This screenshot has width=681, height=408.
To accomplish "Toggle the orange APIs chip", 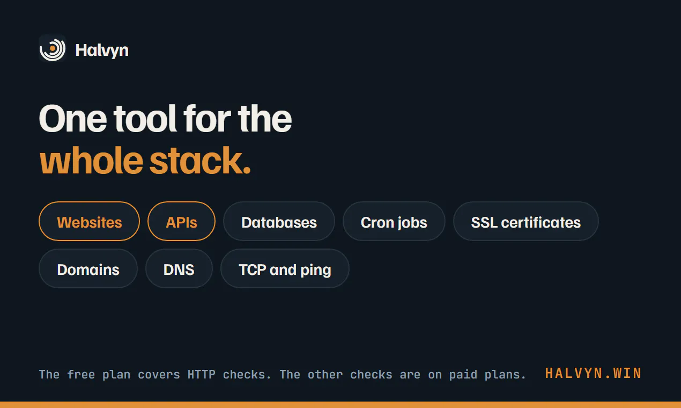I will [x=181, y=221].
